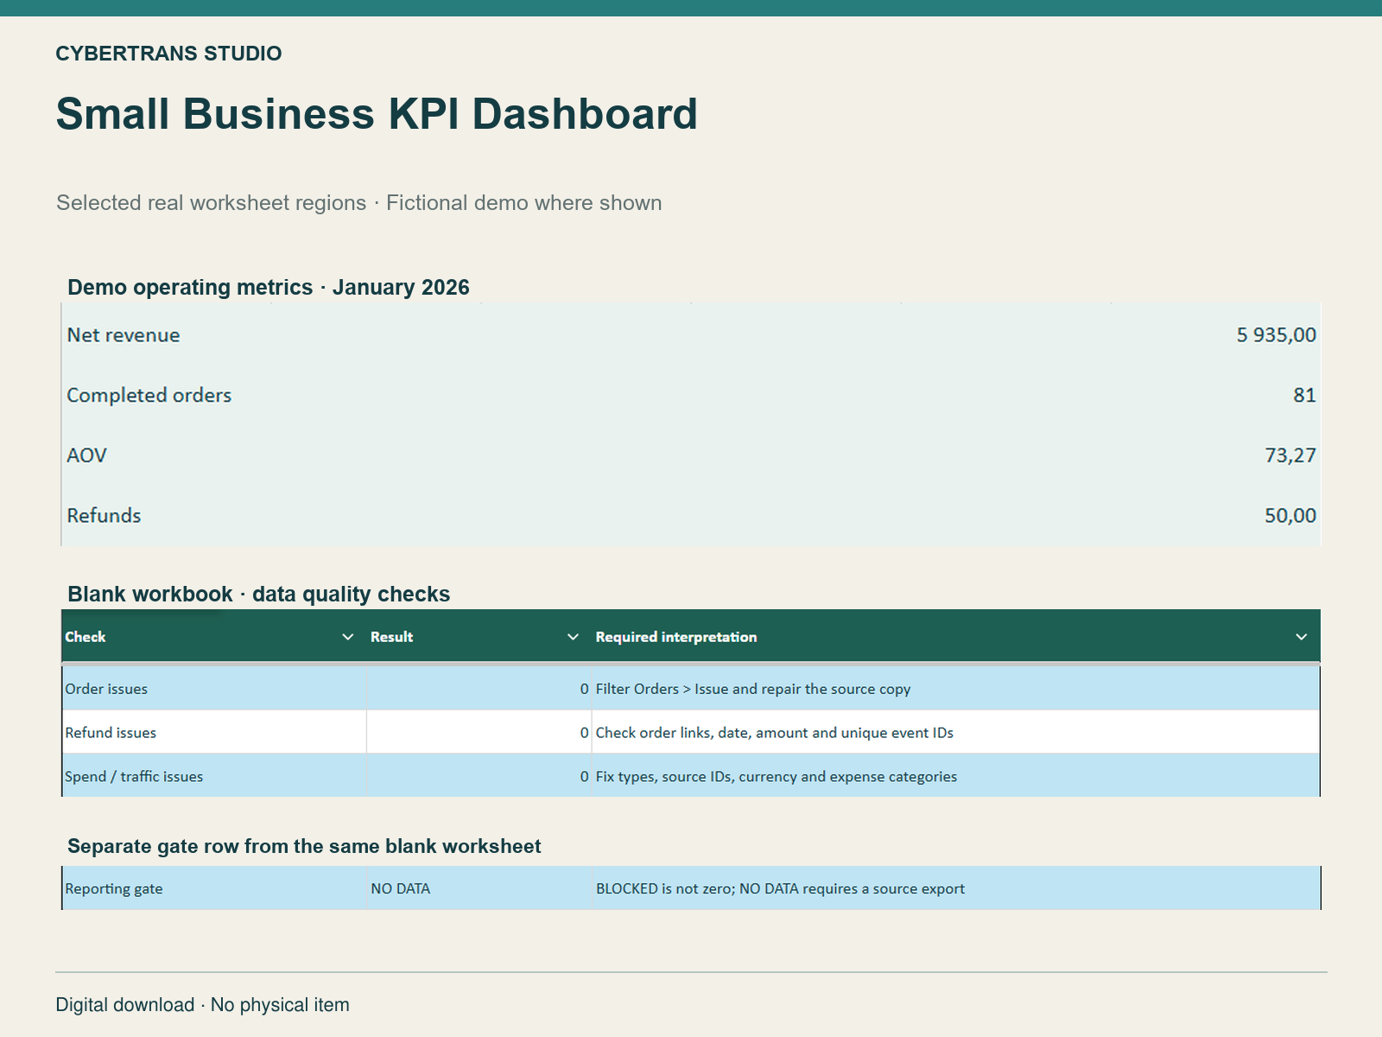Click 'Blank workbook · data quality checks' heading
Screen dimensions: 1382x1037
tap(259, 594)
